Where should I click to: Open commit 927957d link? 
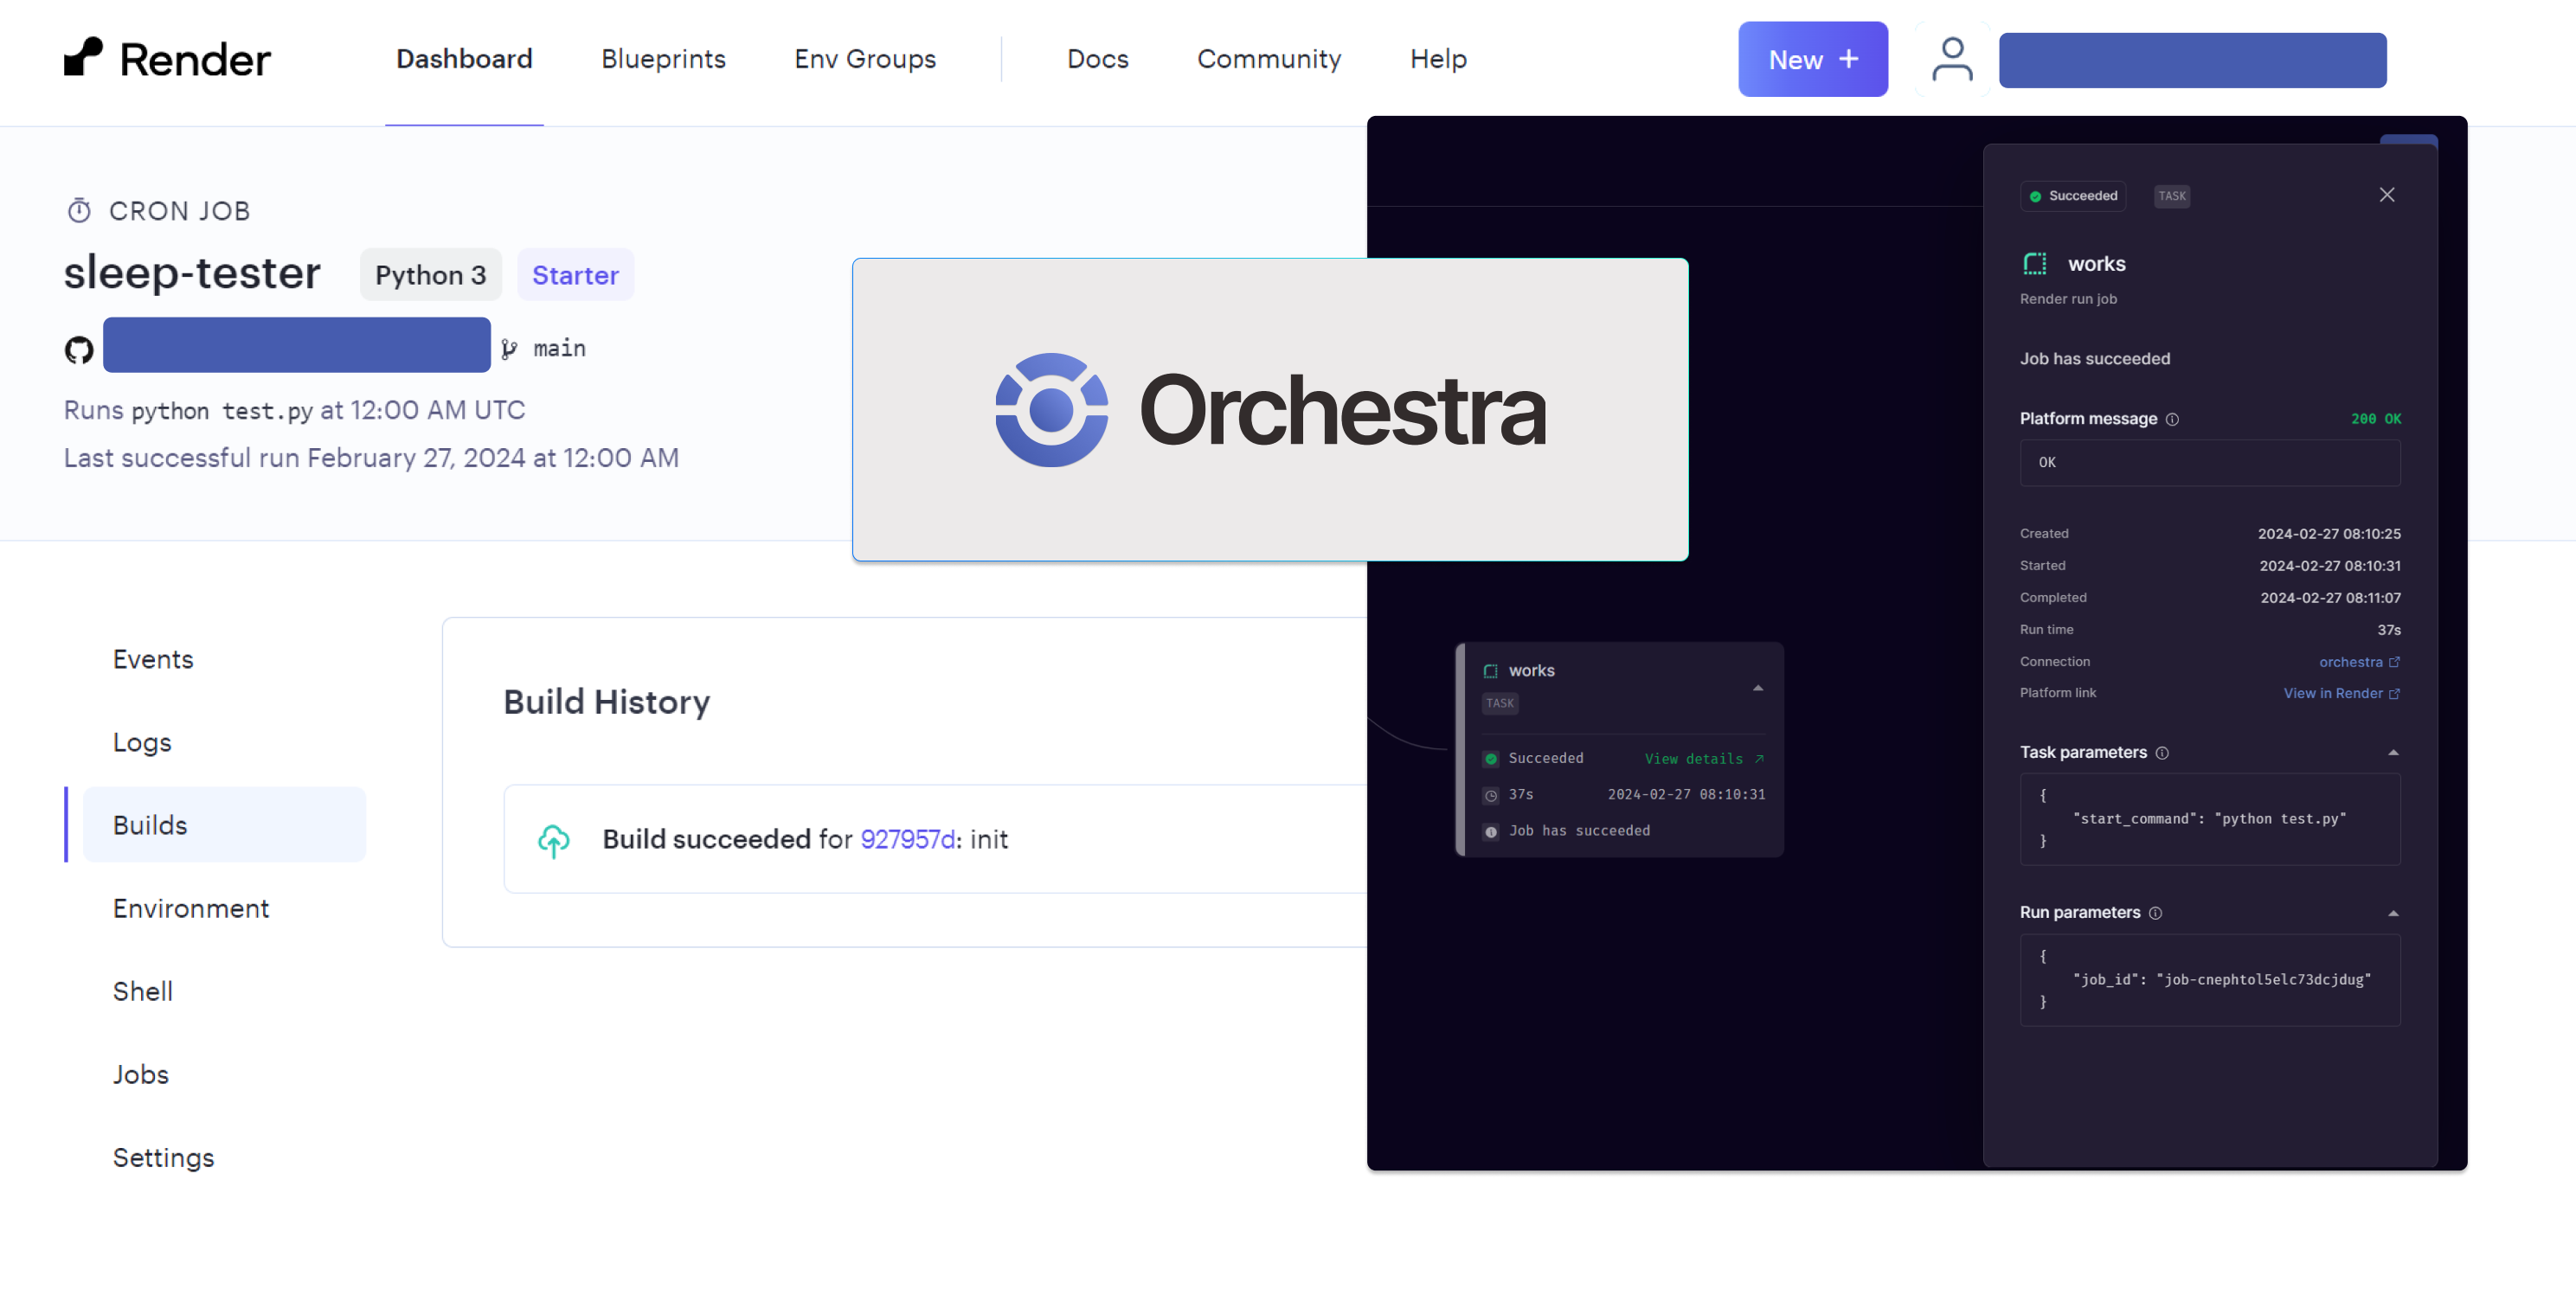click(908, 839)
